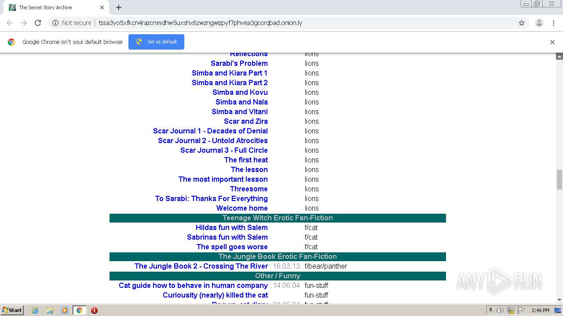
Task: Click the browser forward arrow
Action: 24,23
